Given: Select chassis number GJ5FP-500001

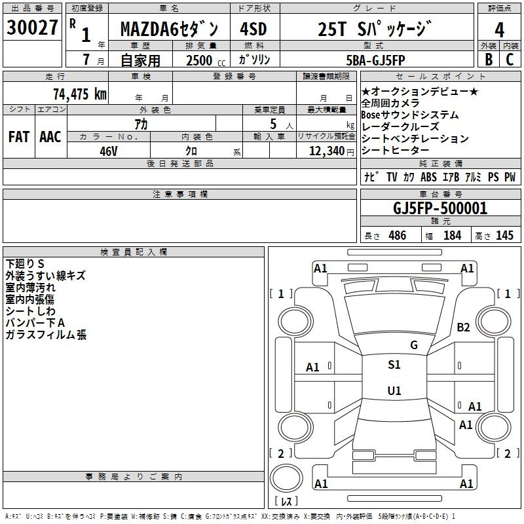Looking at the screenshot, I should click(440, 208).
